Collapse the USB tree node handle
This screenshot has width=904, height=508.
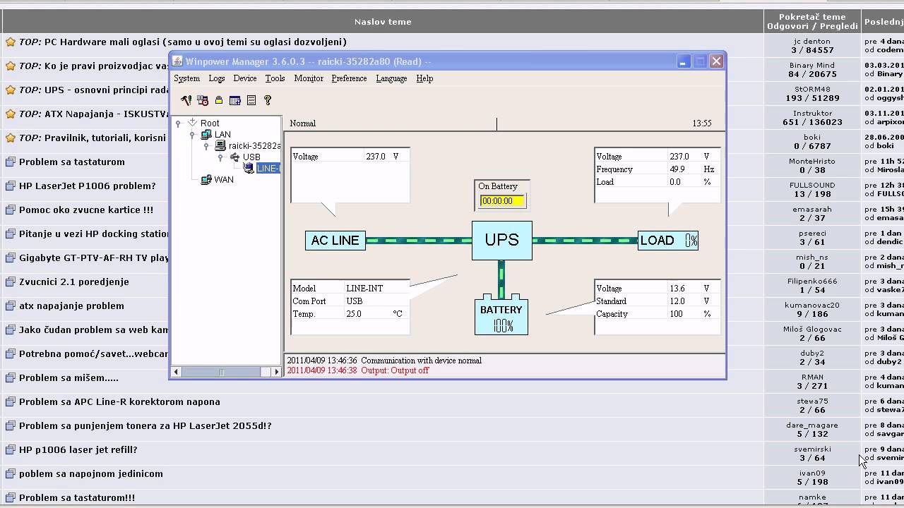(x=220, y=157)
